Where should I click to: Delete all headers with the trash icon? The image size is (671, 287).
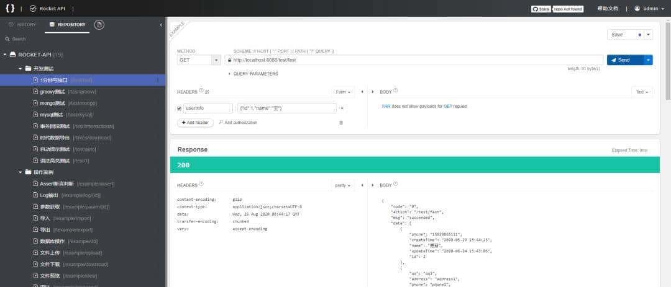[341, 123]
